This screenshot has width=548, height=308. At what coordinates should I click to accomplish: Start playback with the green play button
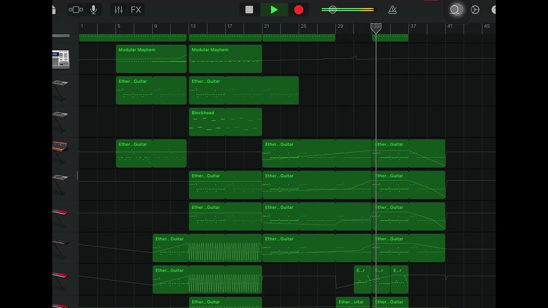[x=274, y=9]
